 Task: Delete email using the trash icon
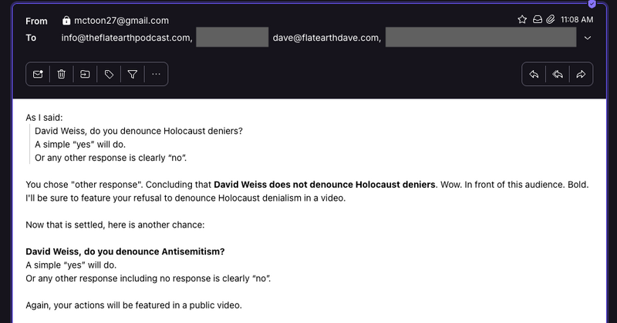(61, 74)
